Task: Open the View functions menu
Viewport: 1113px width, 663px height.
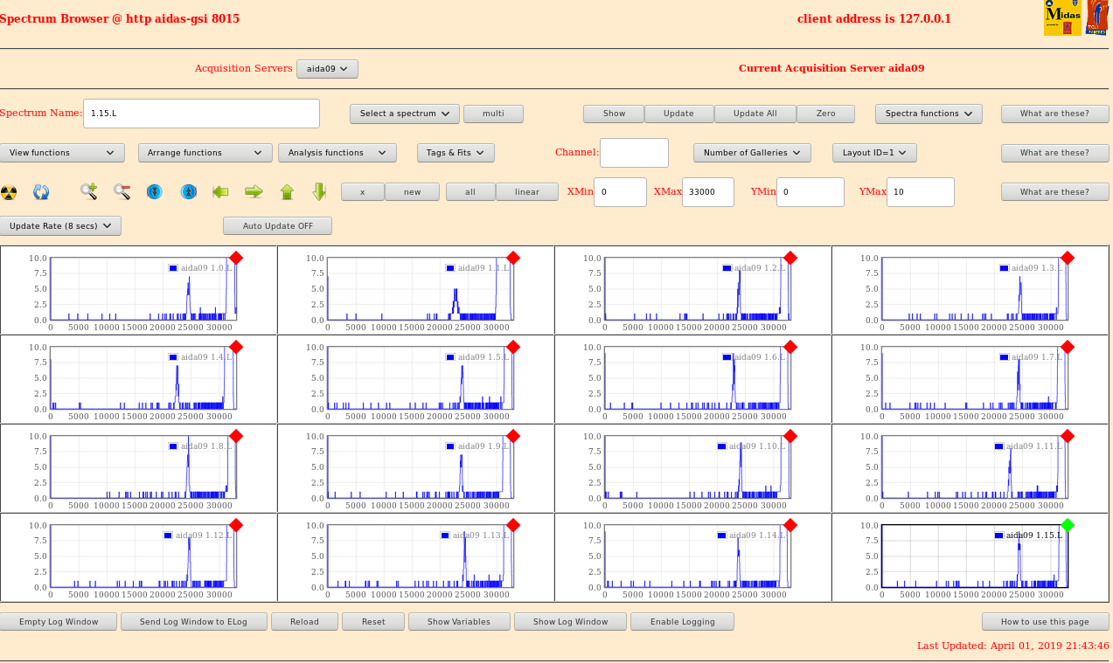Action: tap(62, 153)
